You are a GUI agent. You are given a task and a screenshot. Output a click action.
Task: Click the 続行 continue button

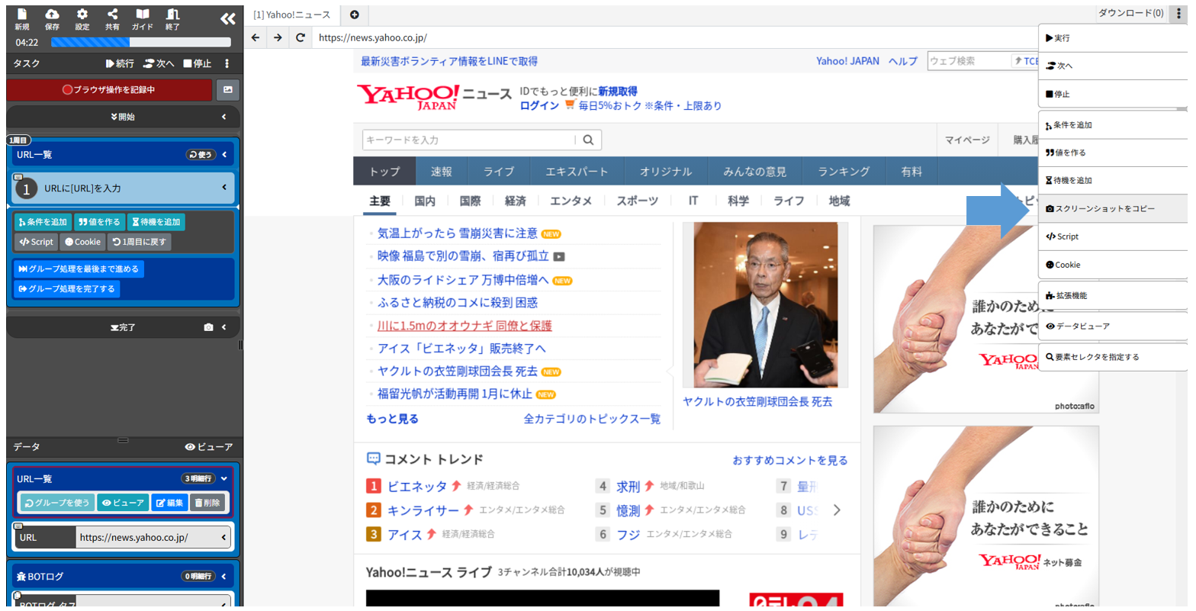pyautogui.click(x=120, y=63)
